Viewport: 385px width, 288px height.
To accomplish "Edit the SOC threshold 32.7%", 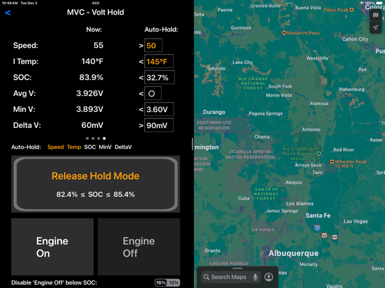I will pyautogui.click(x=160, y=77).
